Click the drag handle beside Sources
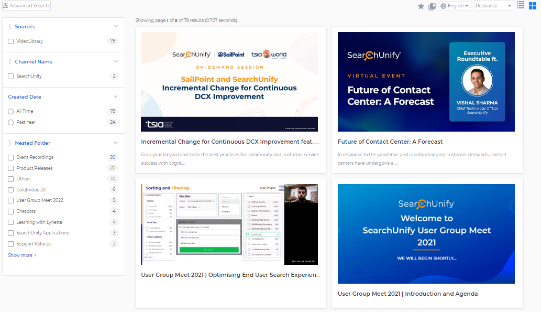This screenshot has height=312, width=541. [9, 27]
